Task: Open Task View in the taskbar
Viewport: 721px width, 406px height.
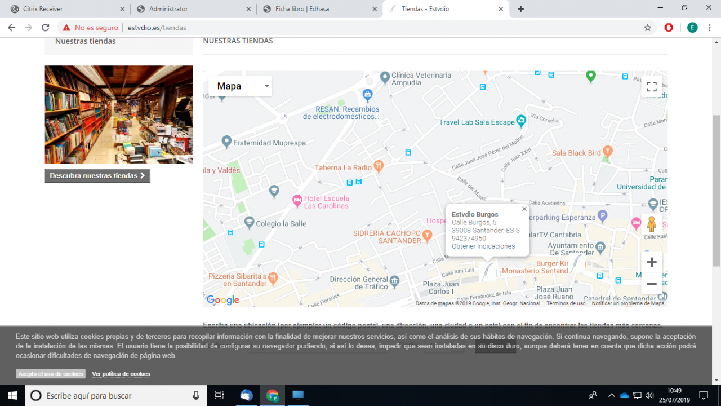Action: (220, 395)
